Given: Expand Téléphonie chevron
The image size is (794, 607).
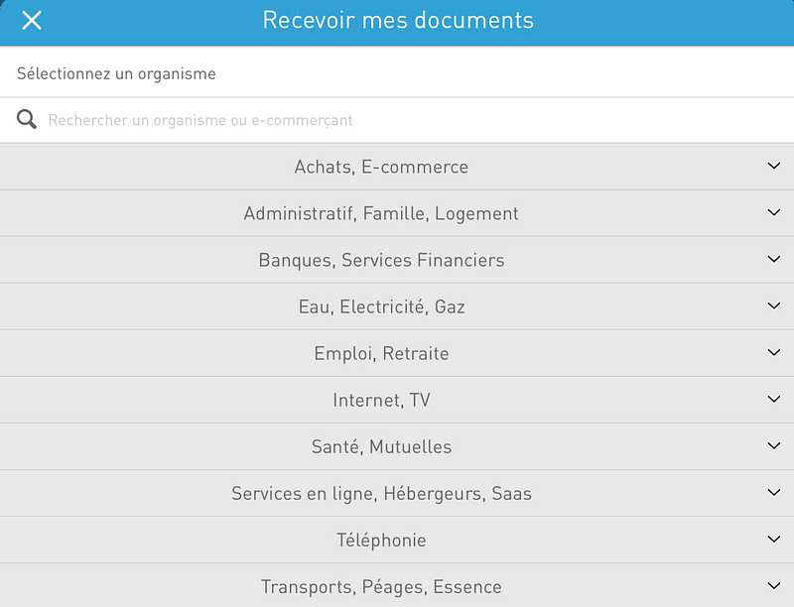Looking at the screenshot, I should (774, 539).
